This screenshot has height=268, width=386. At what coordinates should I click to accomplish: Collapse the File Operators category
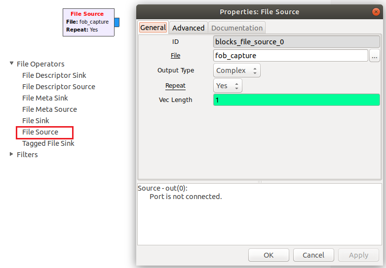[11, 64]
